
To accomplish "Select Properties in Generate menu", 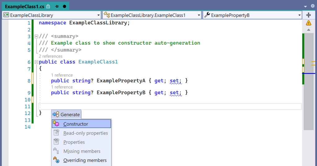I will point(81,142).
